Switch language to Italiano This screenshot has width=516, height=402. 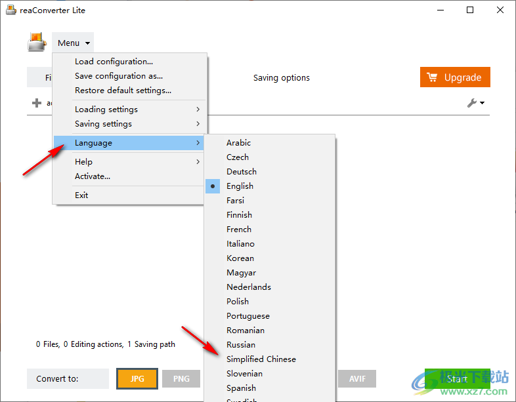point(270,244)
